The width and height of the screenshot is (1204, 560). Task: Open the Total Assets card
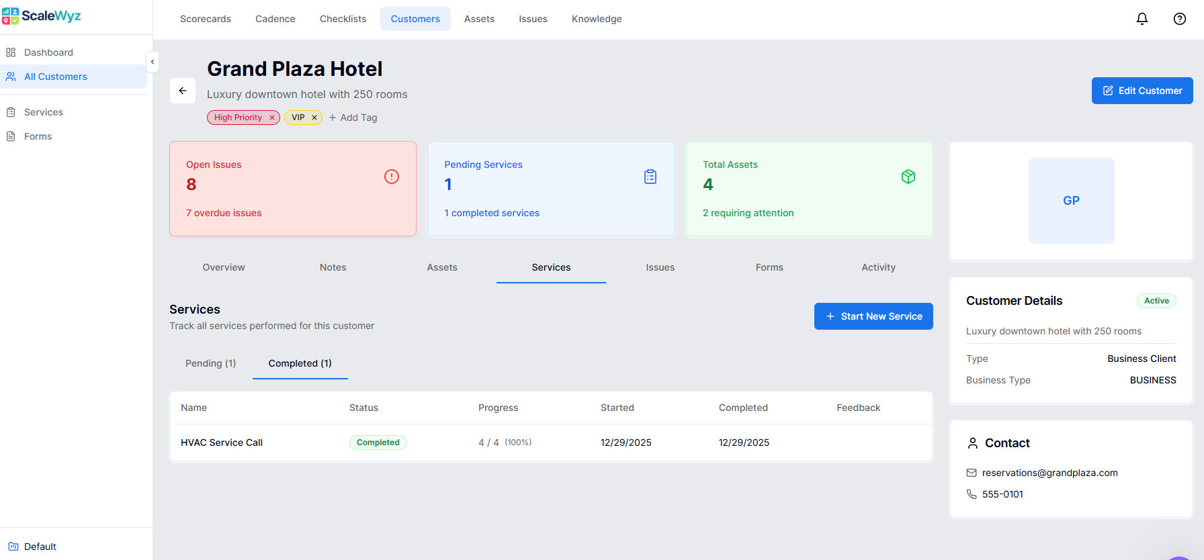pos(810,189)
